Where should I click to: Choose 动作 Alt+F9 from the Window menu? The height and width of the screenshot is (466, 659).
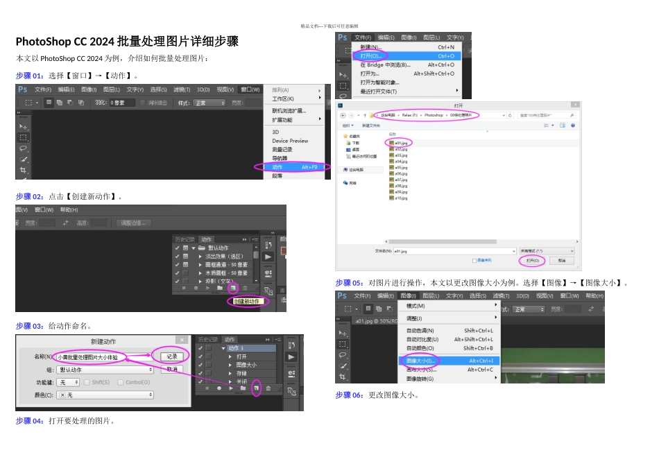click(294, 167)
